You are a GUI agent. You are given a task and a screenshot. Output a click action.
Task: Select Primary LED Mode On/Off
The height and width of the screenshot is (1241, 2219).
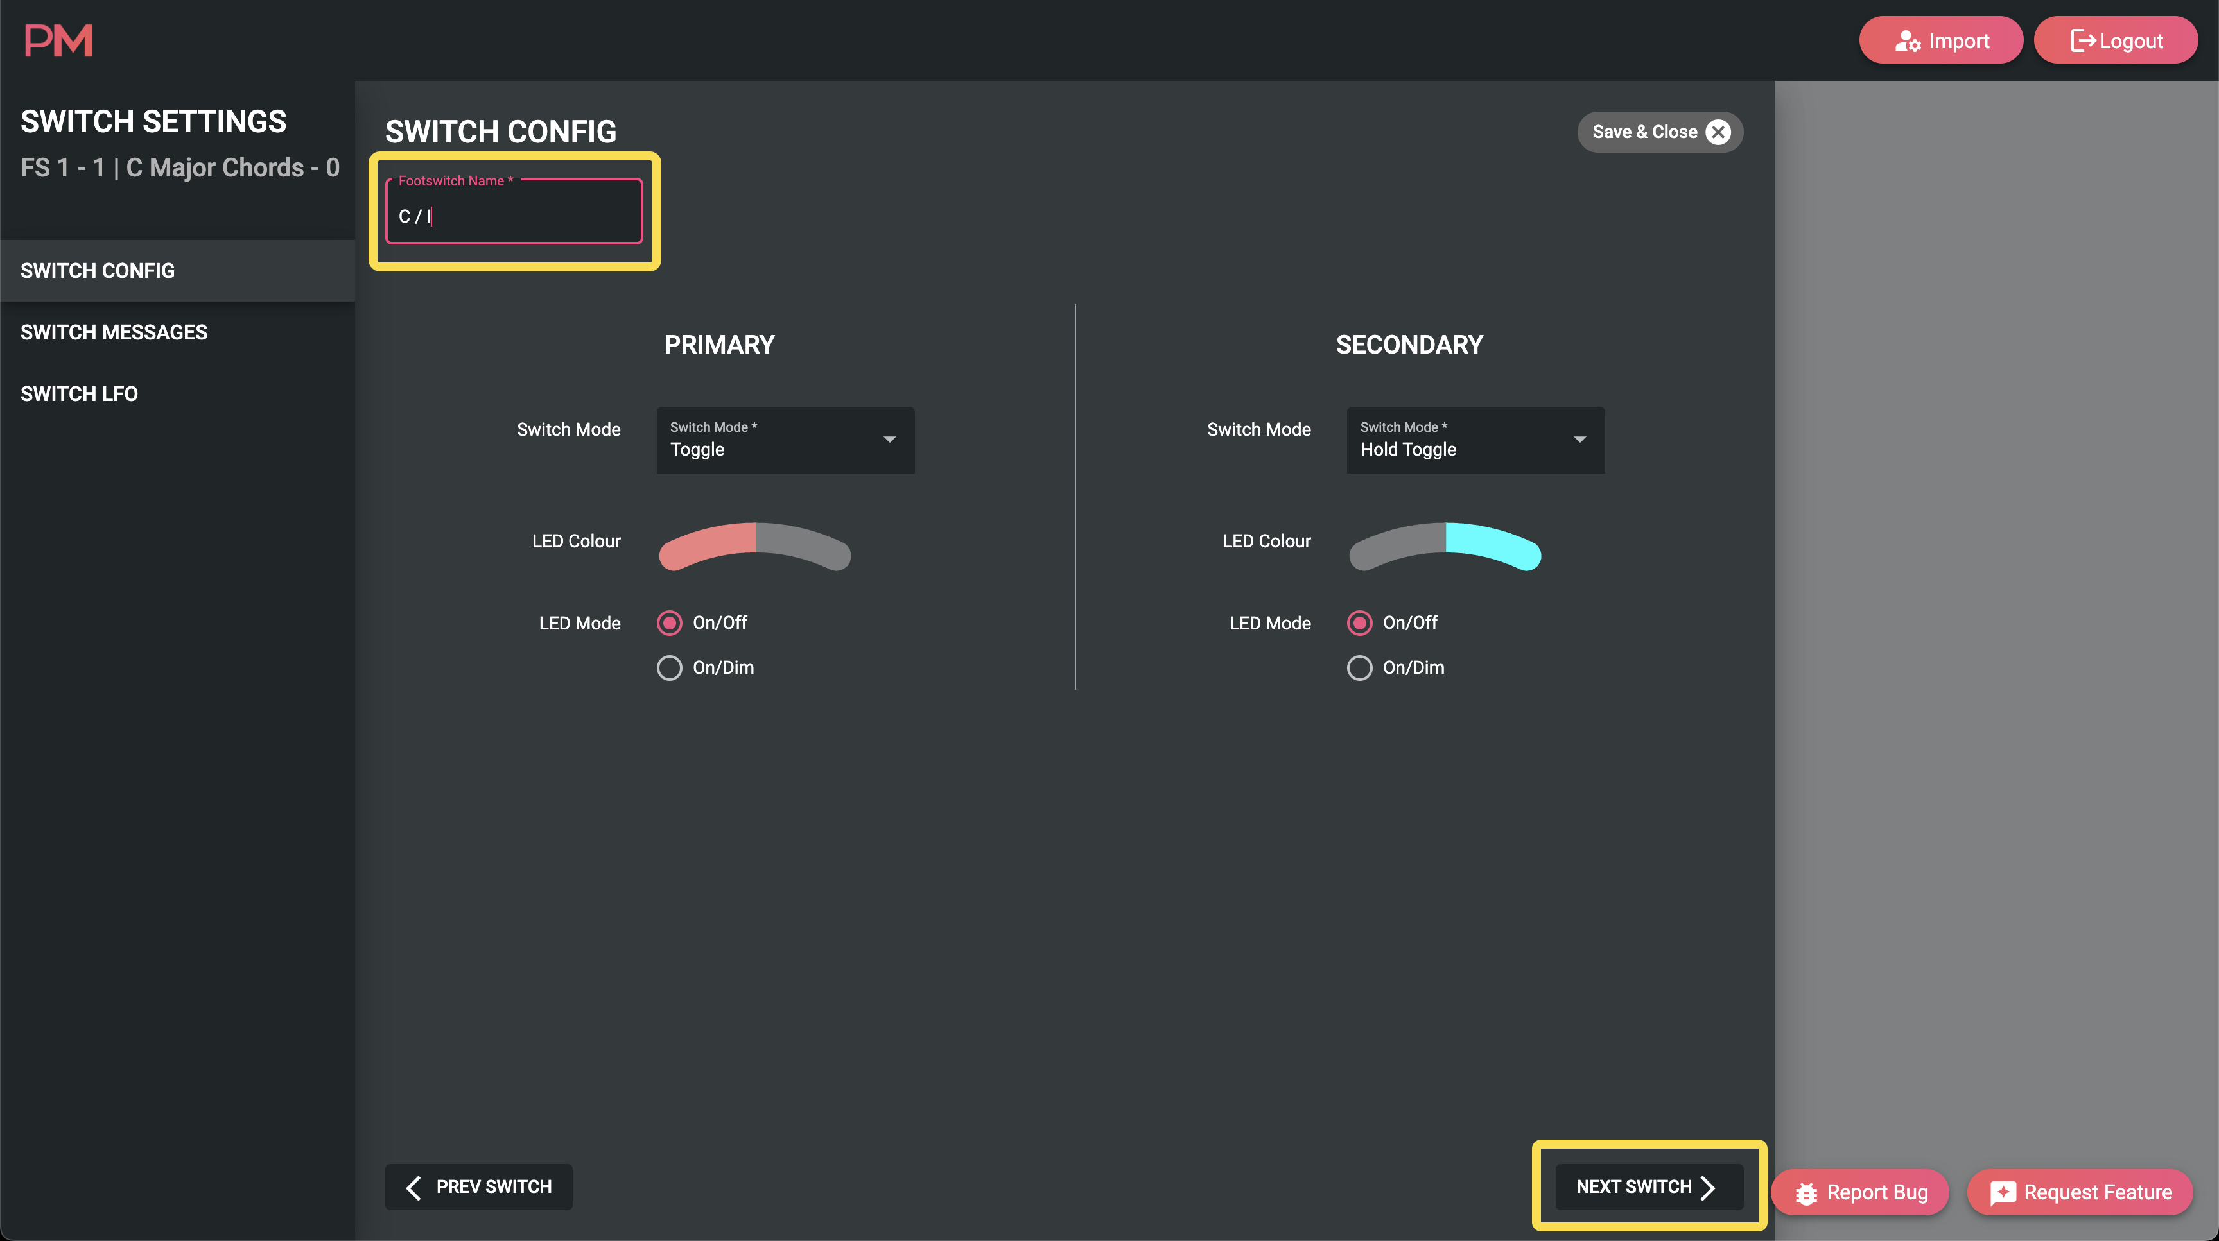pos(669,623)
